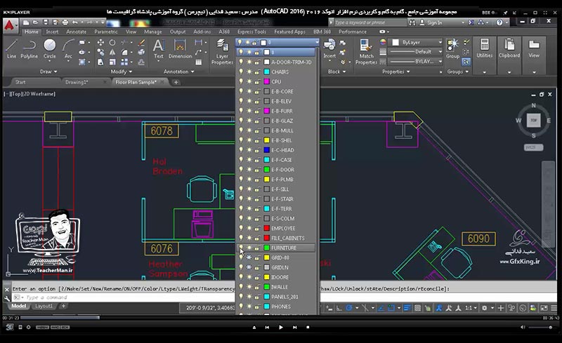The width and height of the screenshot is (562, 343).
Task: Thaw the GRID-88 layer snowflake icon
Action: pyautogui.click(x=249, y=257)
